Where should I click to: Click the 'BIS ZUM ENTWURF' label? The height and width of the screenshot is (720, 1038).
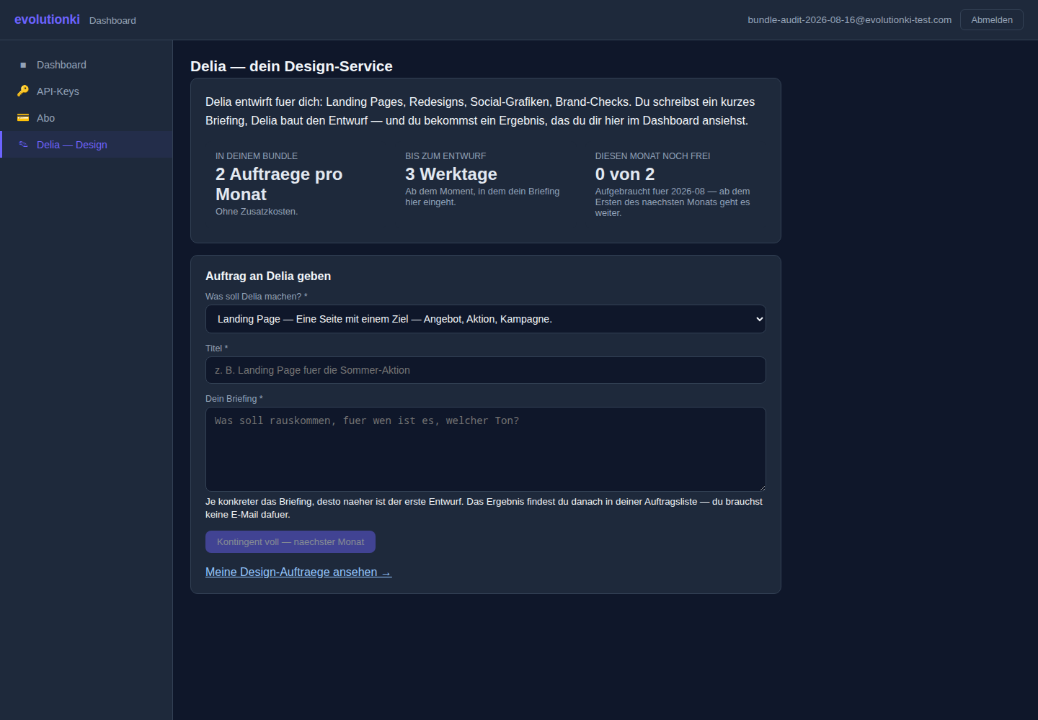click(445, 156)
